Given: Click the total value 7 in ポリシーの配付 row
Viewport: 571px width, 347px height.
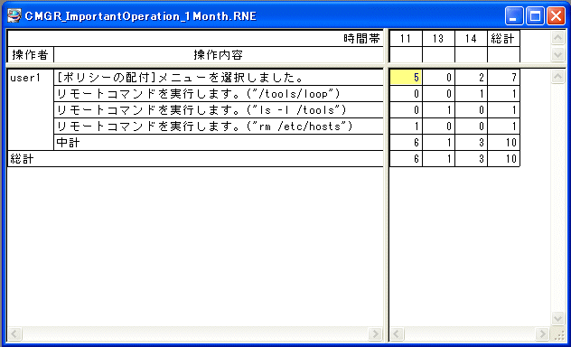Looking at the screenshot, I should [x=503, y=77].
